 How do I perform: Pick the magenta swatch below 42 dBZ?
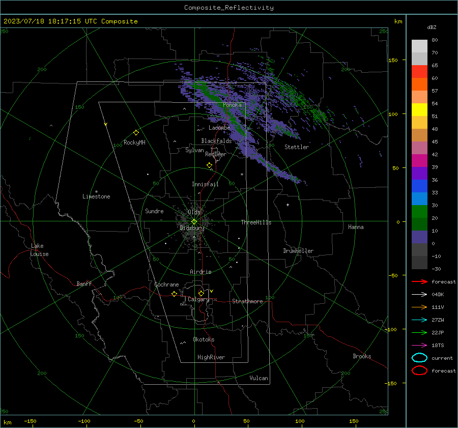[419, 161]
